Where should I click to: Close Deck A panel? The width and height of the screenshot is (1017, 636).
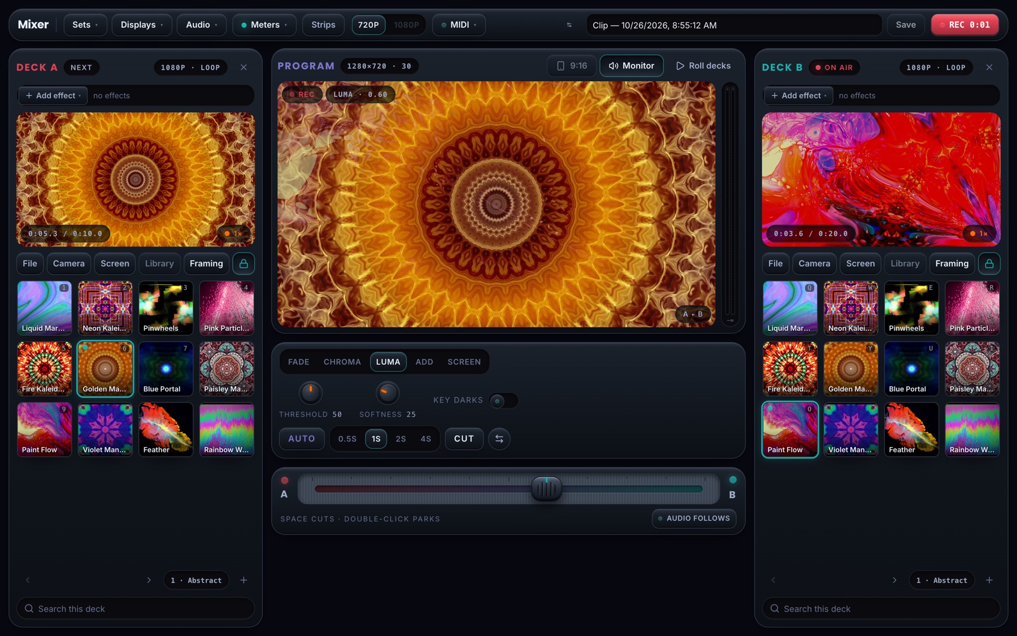coord(244,67)
